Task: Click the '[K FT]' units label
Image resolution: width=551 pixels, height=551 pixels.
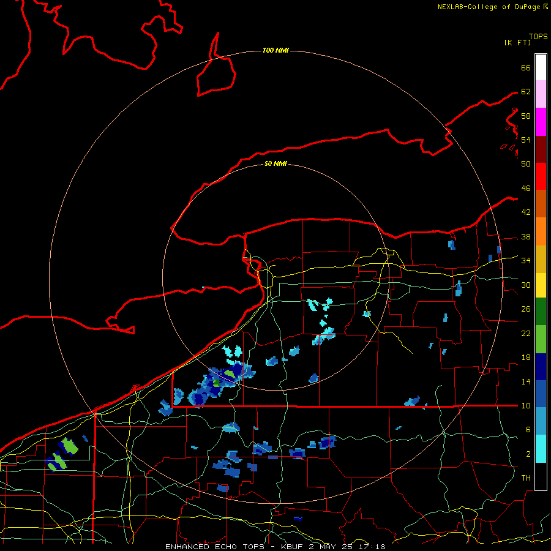Action: point(517,42)
